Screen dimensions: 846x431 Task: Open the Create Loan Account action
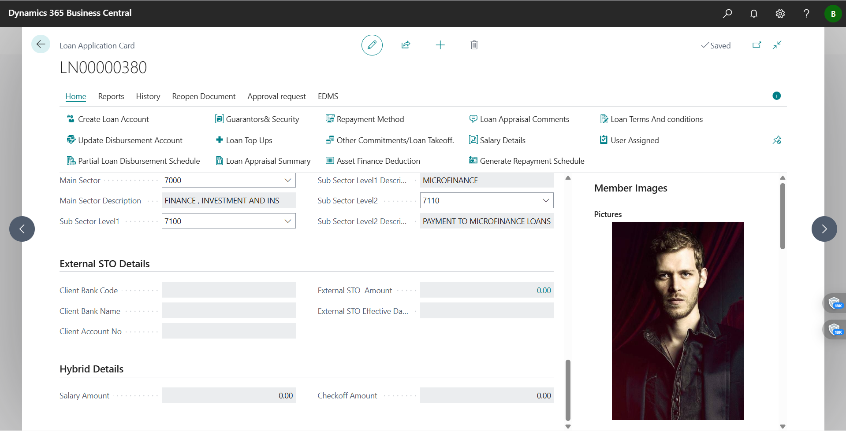click(113, 119)
